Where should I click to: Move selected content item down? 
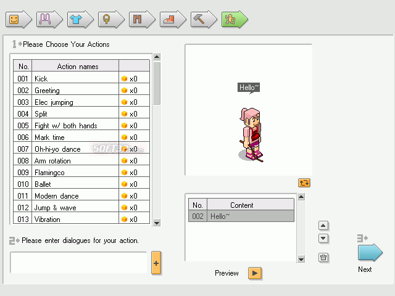coord(323,238)
